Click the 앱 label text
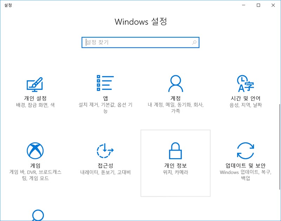This screenshot has width=281, height=221. (x=105, y=98)
